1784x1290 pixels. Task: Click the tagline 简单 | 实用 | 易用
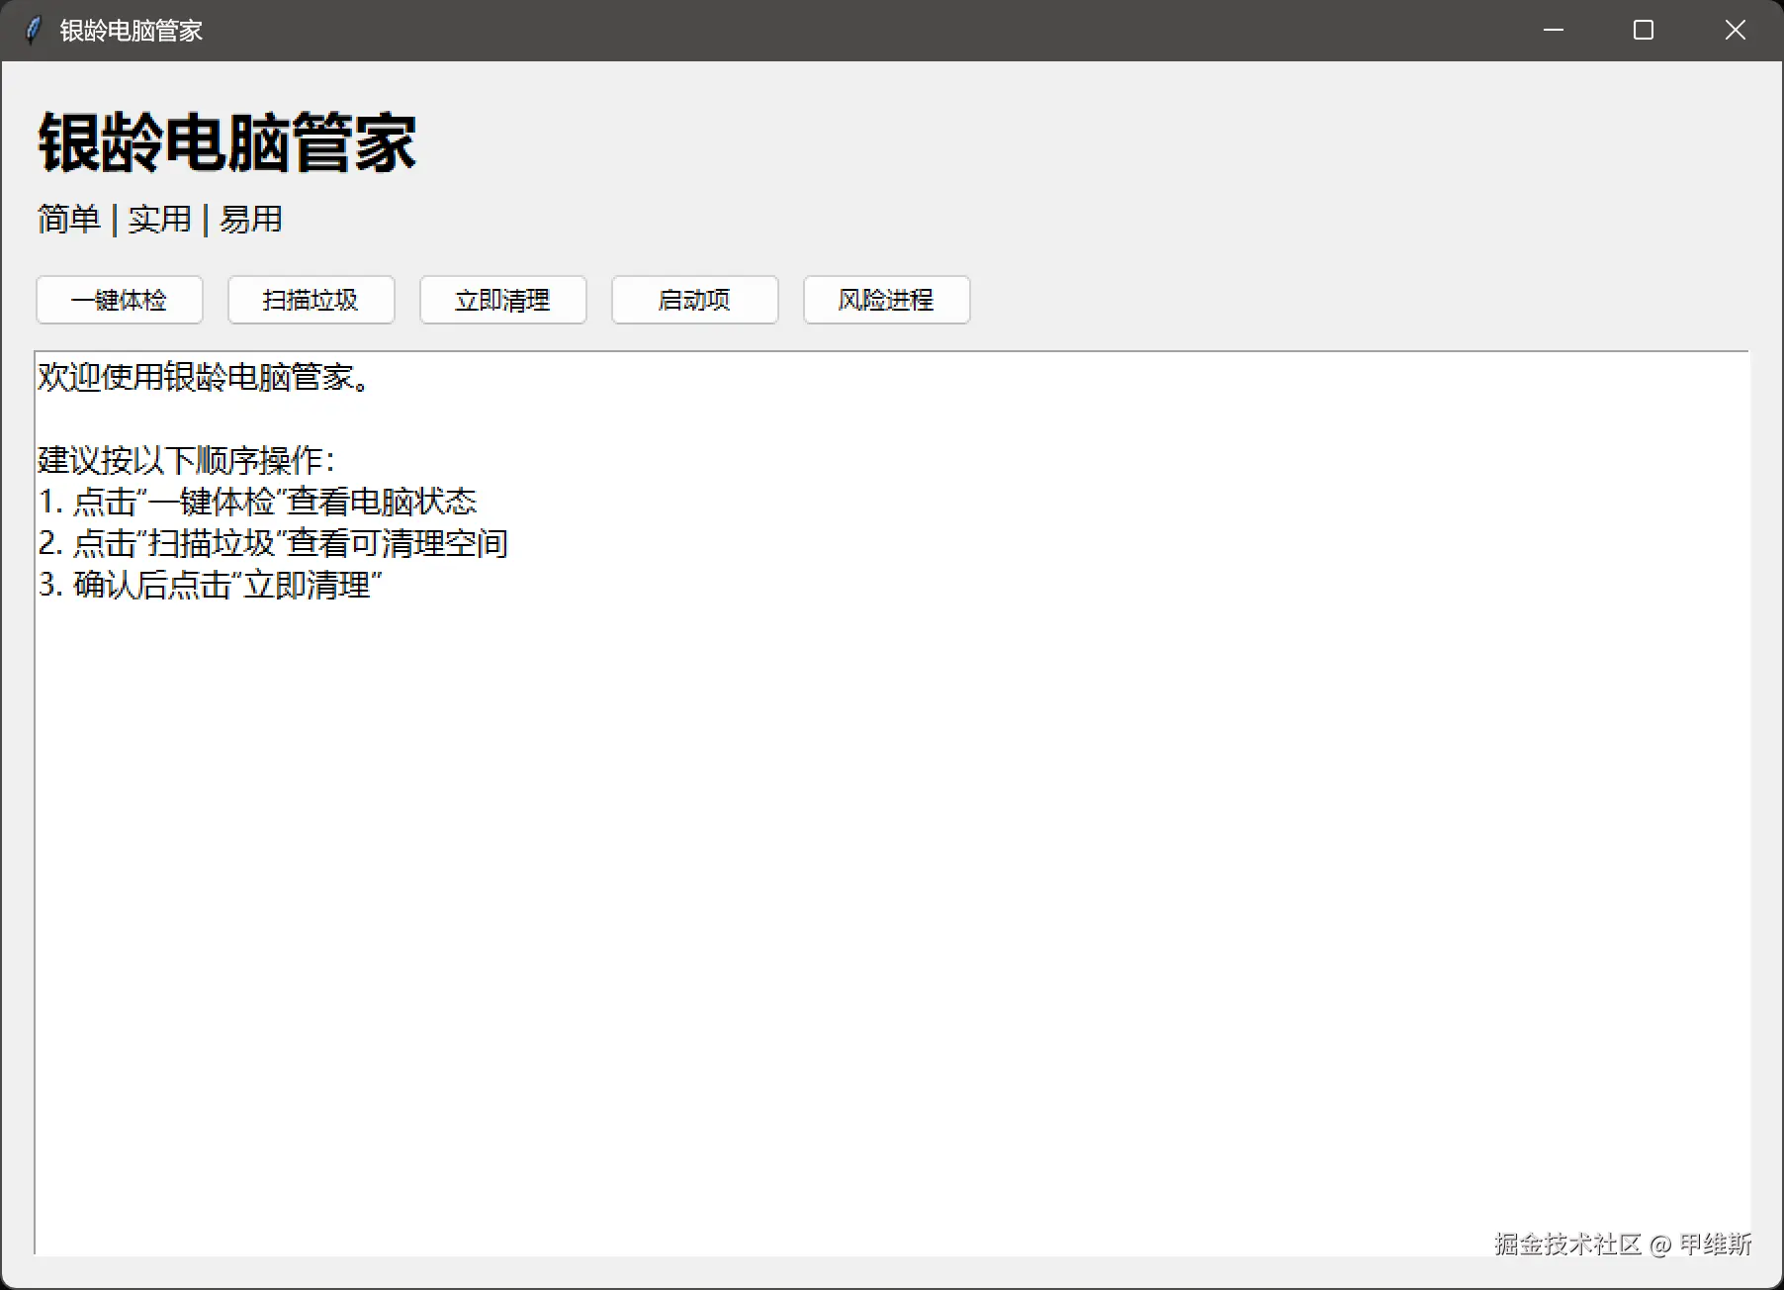pyautogui.click(x=158, y=220)
